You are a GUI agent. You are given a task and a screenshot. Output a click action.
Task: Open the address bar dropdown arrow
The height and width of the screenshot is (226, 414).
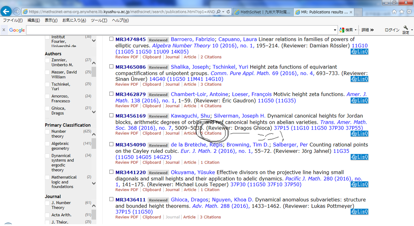click(224, 12)
